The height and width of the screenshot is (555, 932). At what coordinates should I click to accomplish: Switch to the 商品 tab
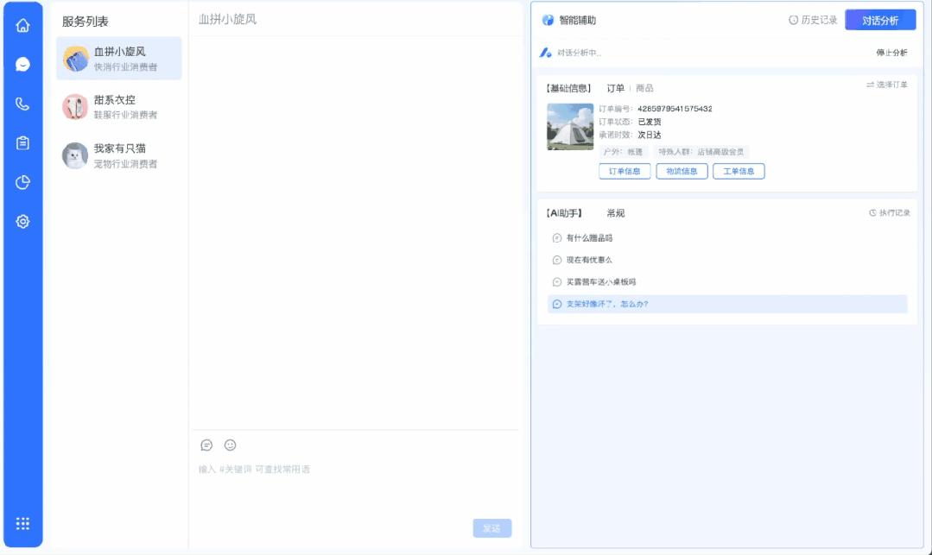pyautogui.click(x=644, y=88)
